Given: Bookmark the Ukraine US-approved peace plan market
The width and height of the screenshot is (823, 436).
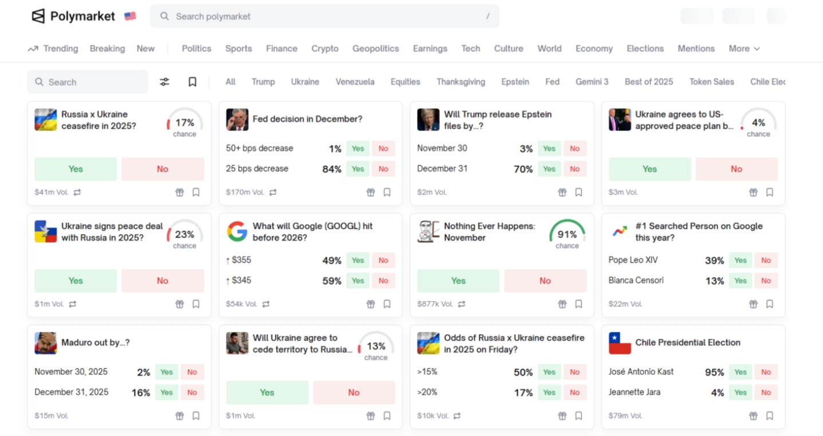Looking at the screenshot, I should click(x=770, y=192).
